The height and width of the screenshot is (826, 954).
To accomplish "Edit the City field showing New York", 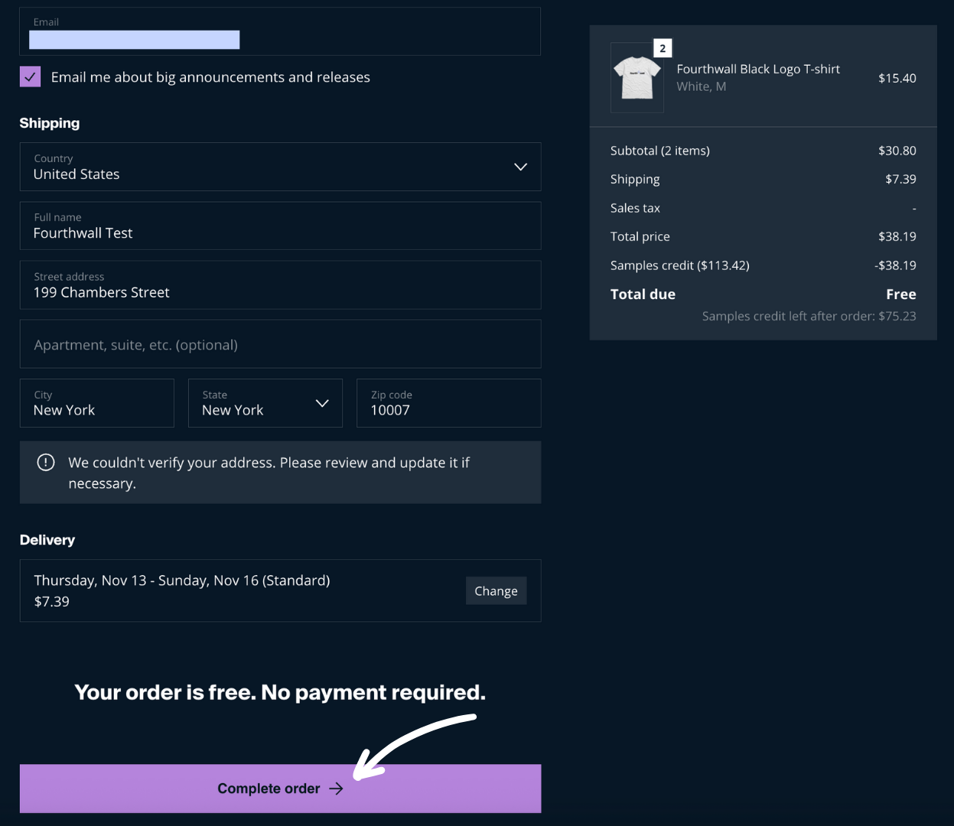I will click(x=96, y=403).
